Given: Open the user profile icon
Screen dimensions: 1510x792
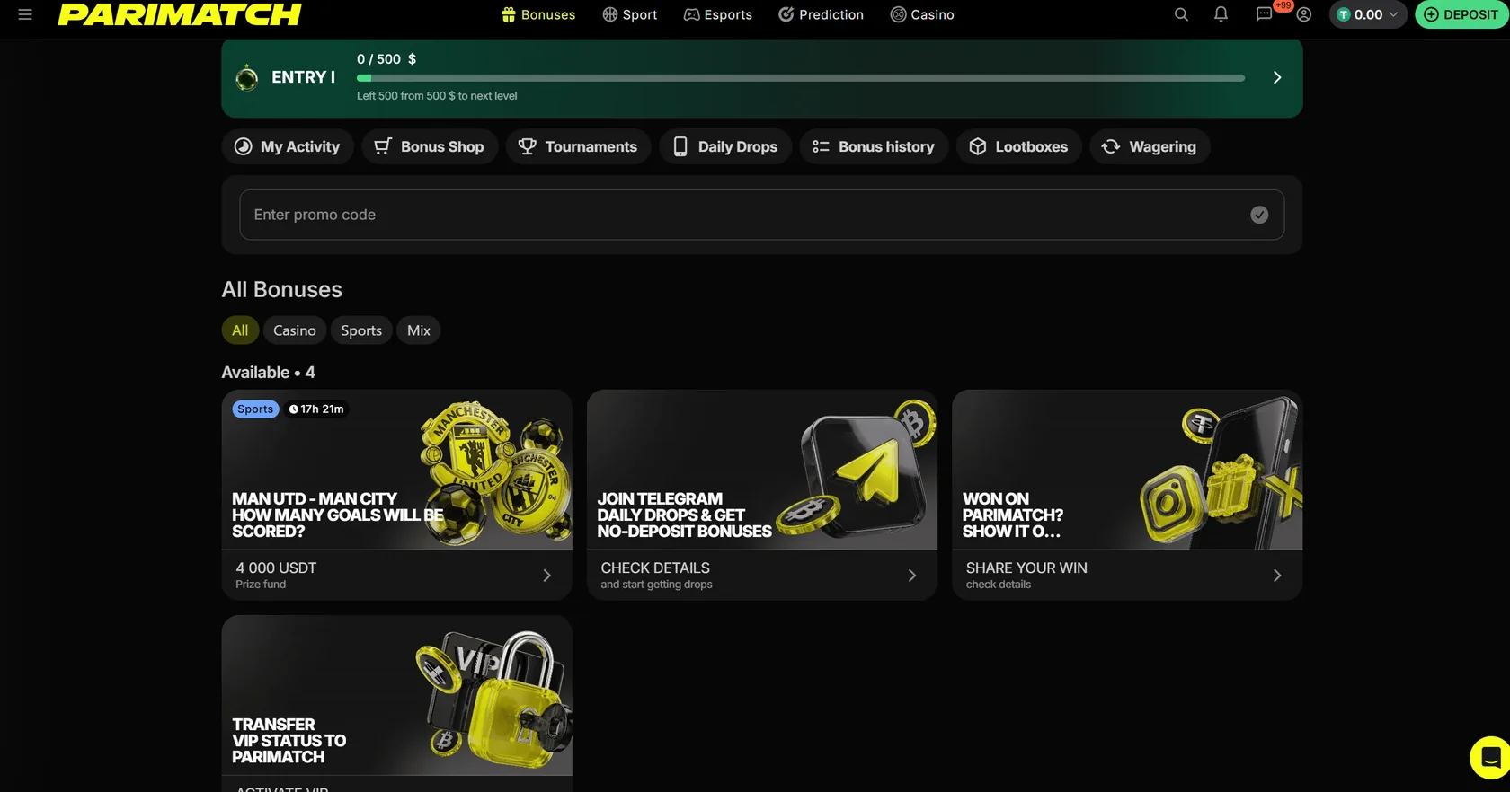Looking at the screenshot, I should [x=1304, y=14].
